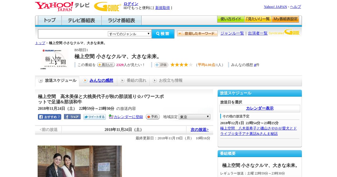Image resolution: width=337 pixels, height=177 pixels.
Task: Click the program photo of two women
Action: click(80, 161)
